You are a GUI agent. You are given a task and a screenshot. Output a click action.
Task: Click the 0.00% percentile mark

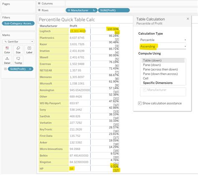[114, 167]
